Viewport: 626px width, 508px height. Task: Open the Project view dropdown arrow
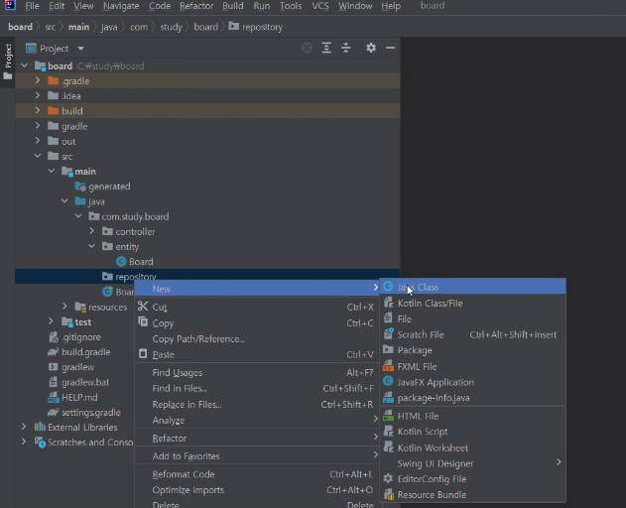pyautogui.click(x=80, y=49)
